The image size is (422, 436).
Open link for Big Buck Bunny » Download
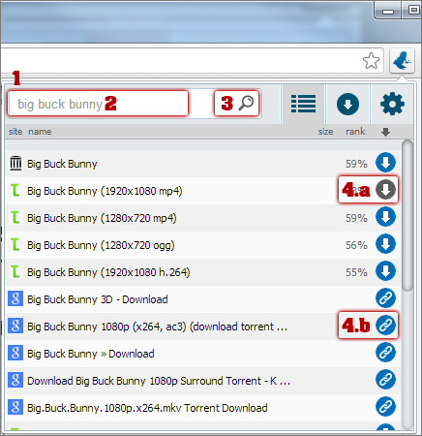385,353
